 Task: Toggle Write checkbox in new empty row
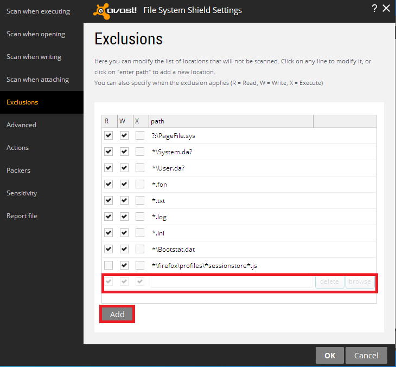pos(124,281)
